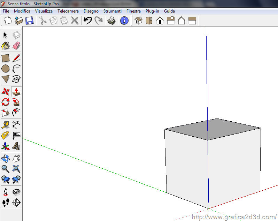Choose the Pan hand tool
The image size is (278, 221).
click(x=16, y=159)
